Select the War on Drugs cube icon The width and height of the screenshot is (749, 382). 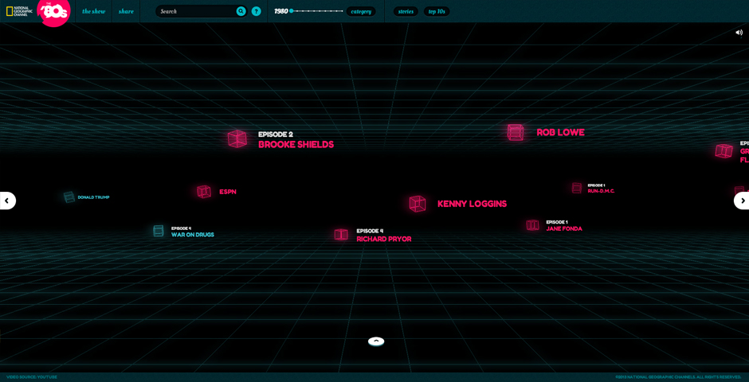159,231
